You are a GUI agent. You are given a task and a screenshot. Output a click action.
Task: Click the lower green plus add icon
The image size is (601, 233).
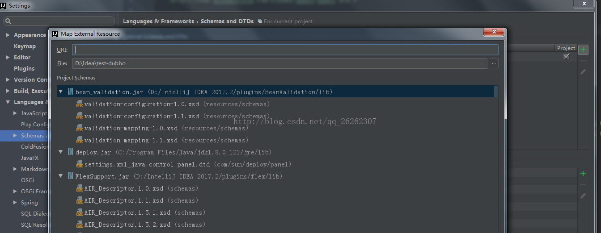click(x=583, y=174)
